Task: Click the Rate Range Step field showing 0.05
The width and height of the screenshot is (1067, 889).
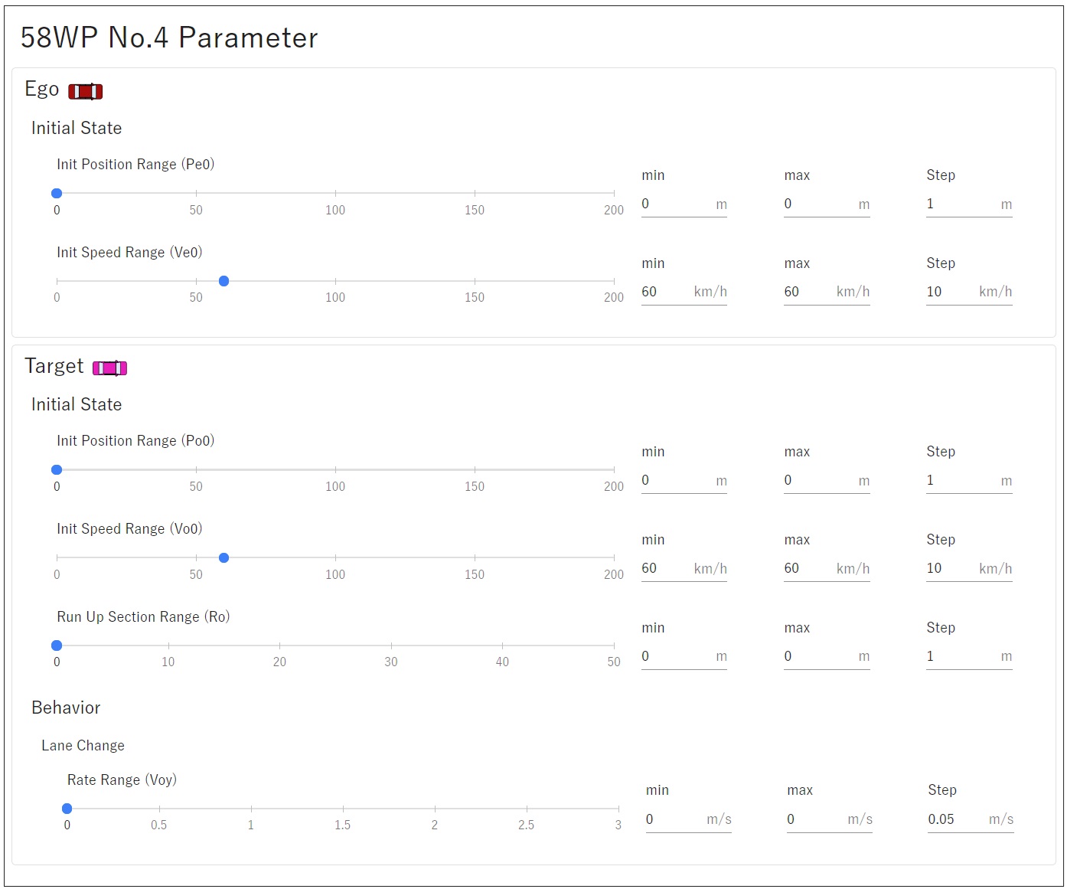Action: 955,820
